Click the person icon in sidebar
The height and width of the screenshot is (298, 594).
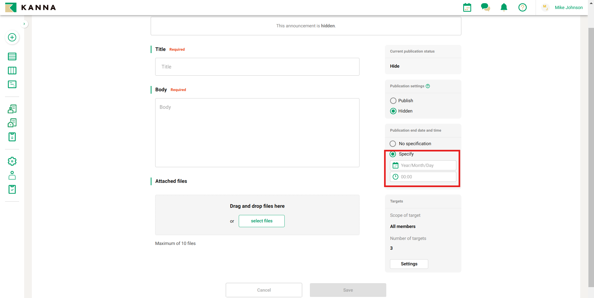point(12,175)
